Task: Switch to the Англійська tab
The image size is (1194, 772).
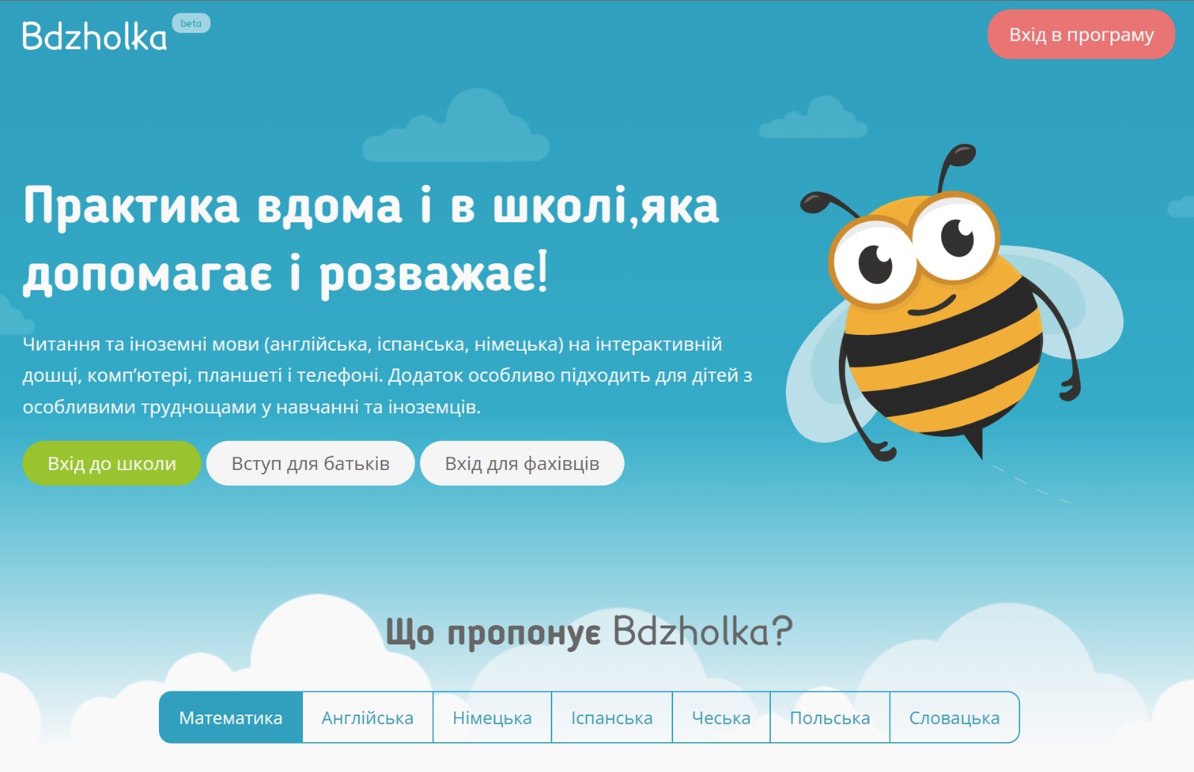Action: 367,718
